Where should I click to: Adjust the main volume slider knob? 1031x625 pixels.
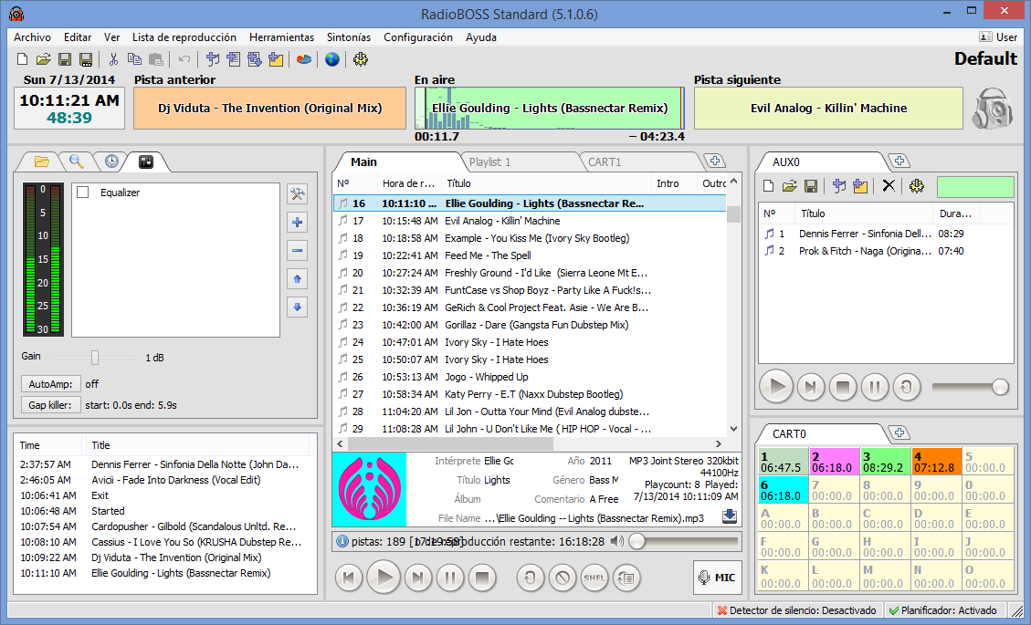click(x=636, y=542)
